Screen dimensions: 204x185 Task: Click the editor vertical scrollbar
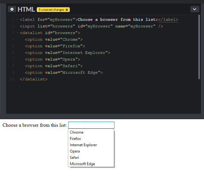[199, 47]
